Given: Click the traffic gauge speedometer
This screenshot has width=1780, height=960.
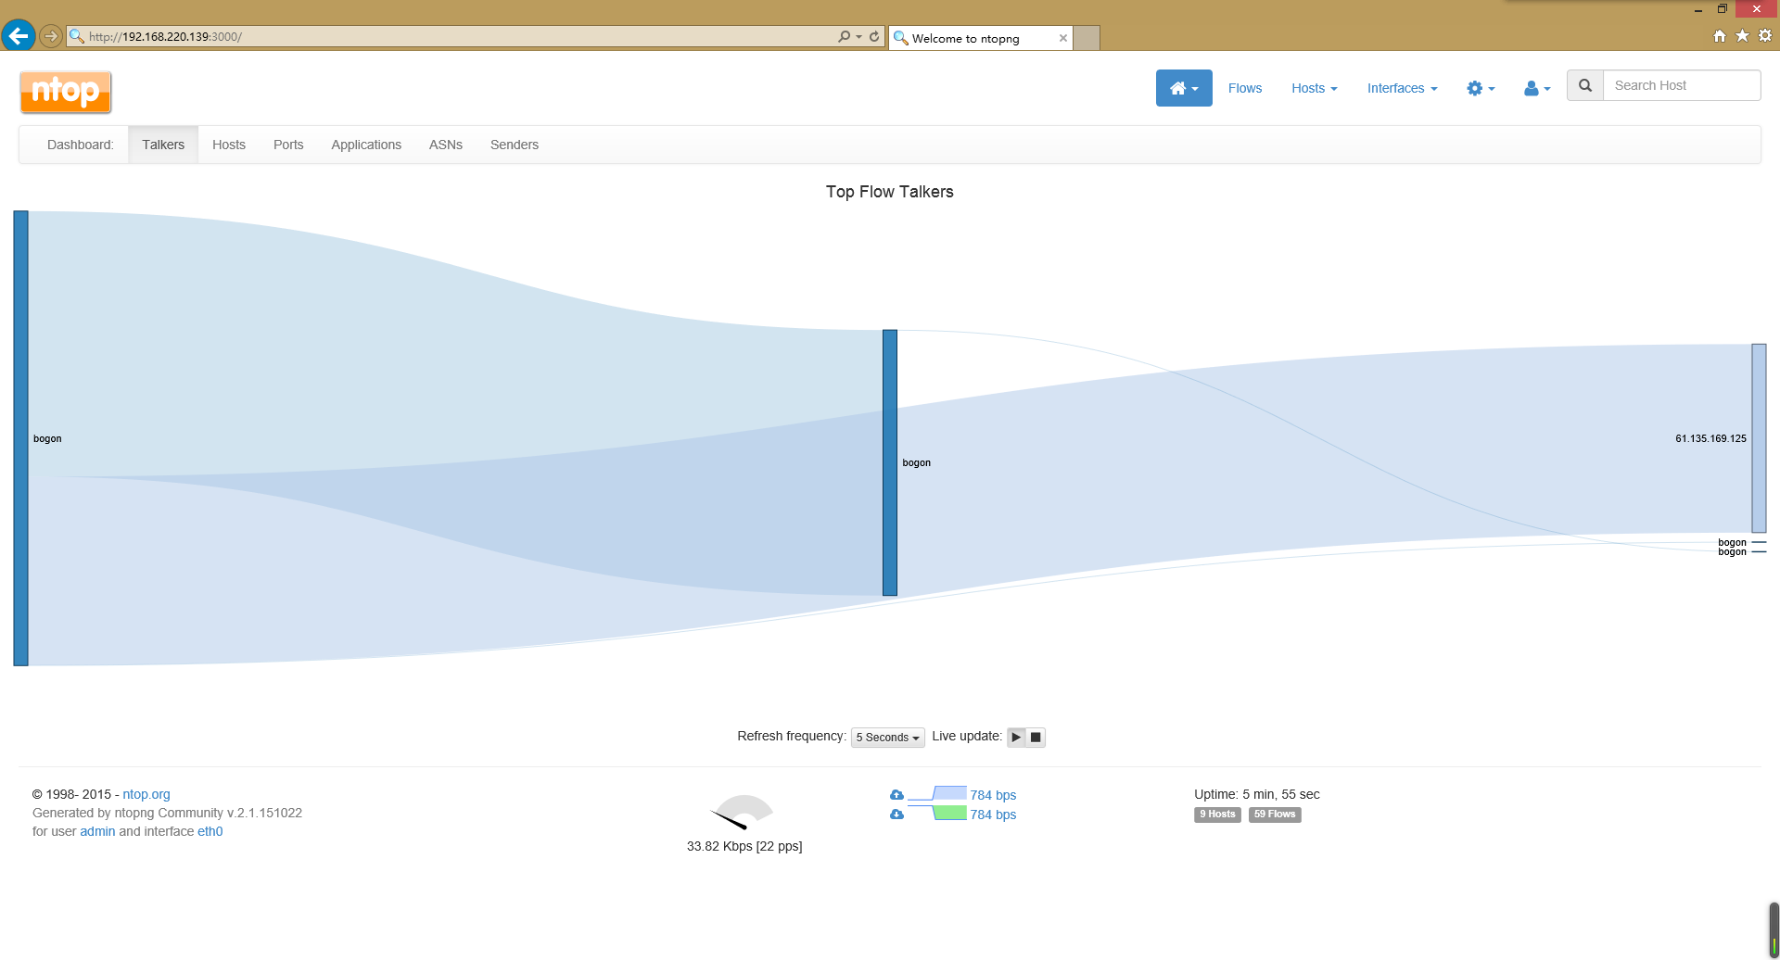Looking at the screenshot, I should click(743, 813).
